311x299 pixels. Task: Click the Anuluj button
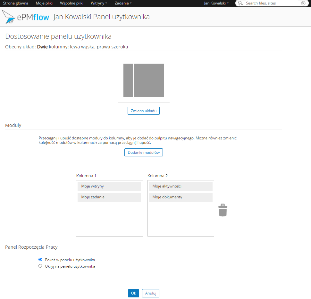click(150, 293)
